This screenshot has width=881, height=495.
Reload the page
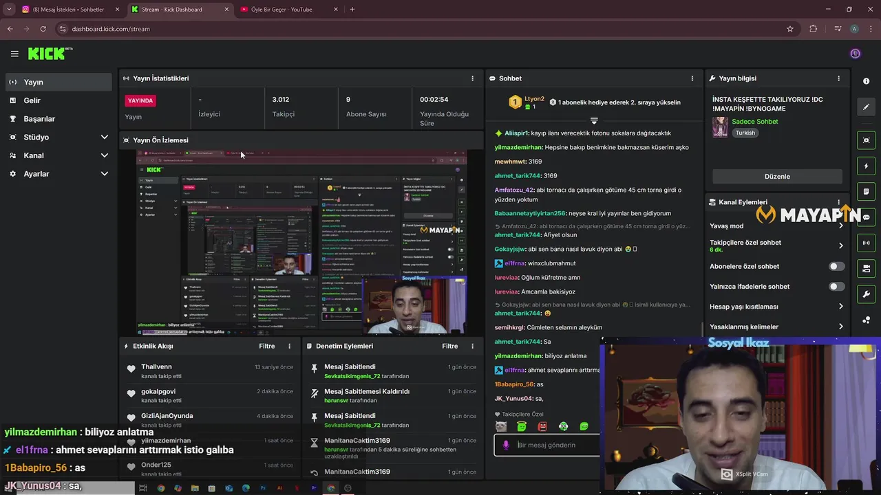[43, 29]
